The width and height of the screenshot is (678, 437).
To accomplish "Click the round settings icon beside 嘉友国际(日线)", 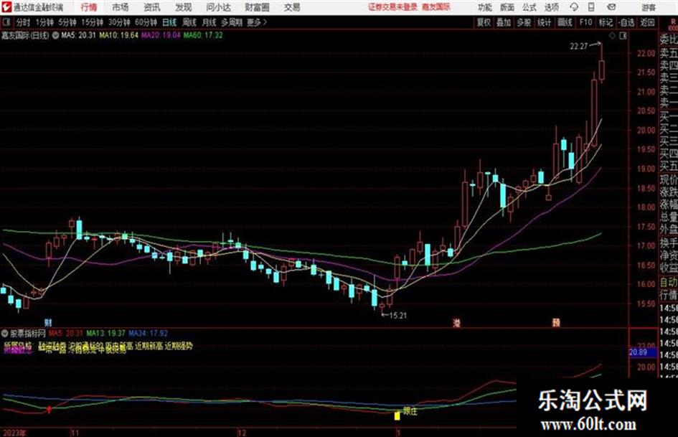I will [55, 35].
